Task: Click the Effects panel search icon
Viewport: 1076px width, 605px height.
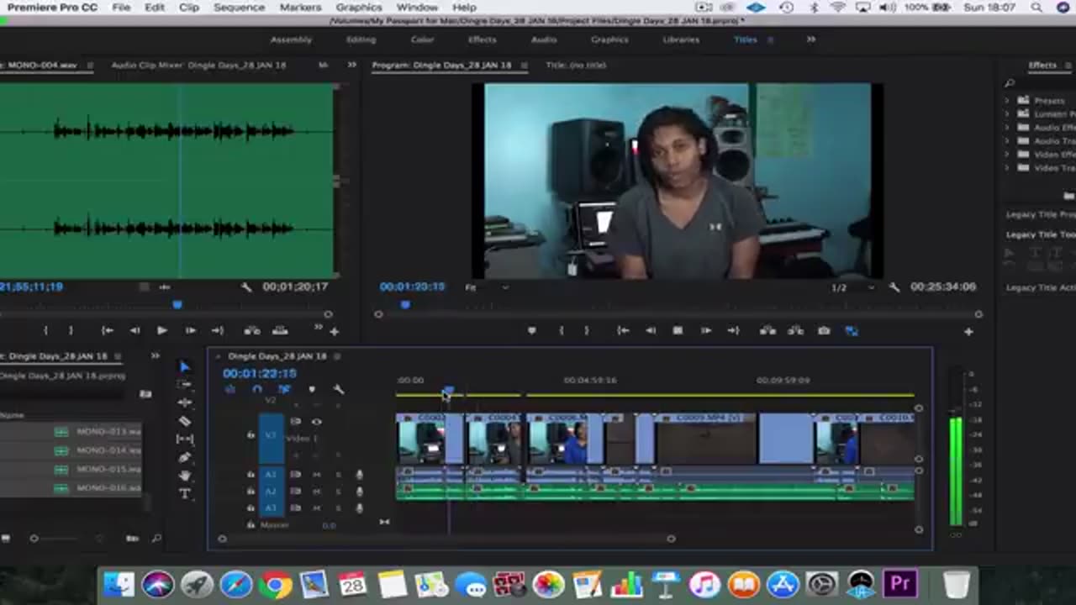Action: point(1010,83)
